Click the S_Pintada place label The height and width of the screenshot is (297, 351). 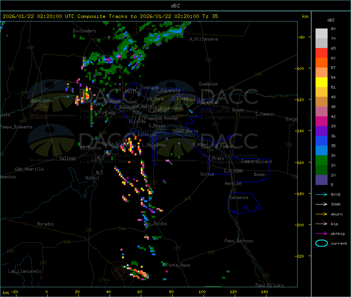[104, 113]
